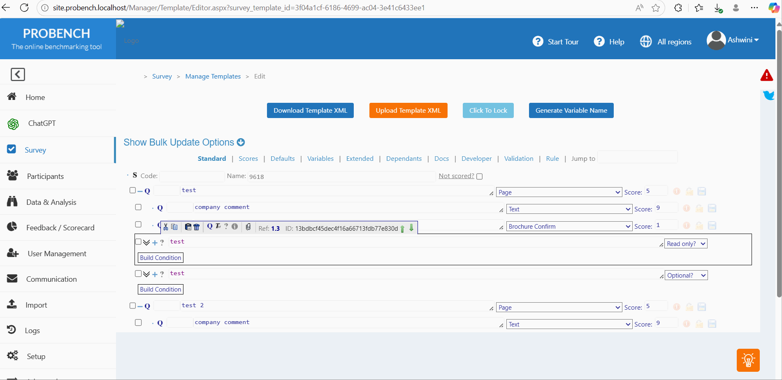
Task: Click the lock icon on the test Page row
Action: pyautogui.click(x=689, y=191)
